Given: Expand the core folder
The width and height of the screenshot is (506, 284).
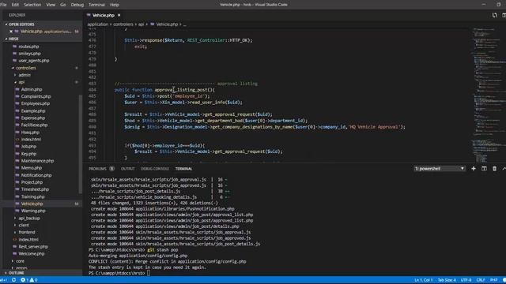Looking at the screenshot, I should (x=20, y=261).
